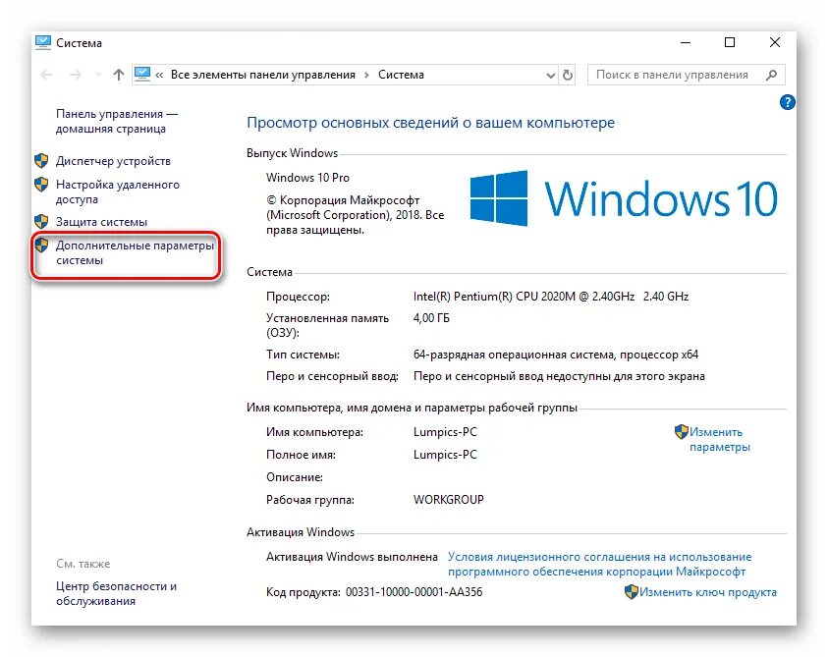
Task: Minimize the Система window
Action: coord(686,42)
